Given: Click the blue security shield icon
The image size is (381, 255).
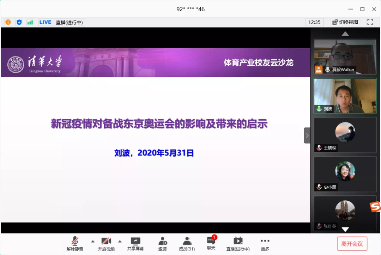Looking at the screenshot, I should point(19,22).
